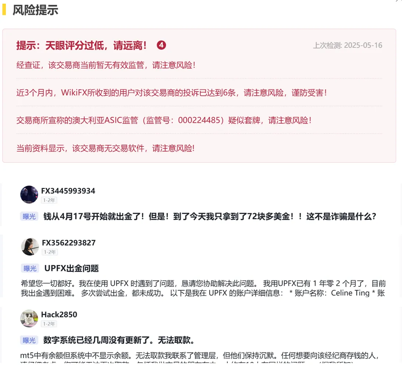Click the warning 提示:天眼评分过低,请远离!
Viewport: 402px width, 369px height.
coord(82,45)
